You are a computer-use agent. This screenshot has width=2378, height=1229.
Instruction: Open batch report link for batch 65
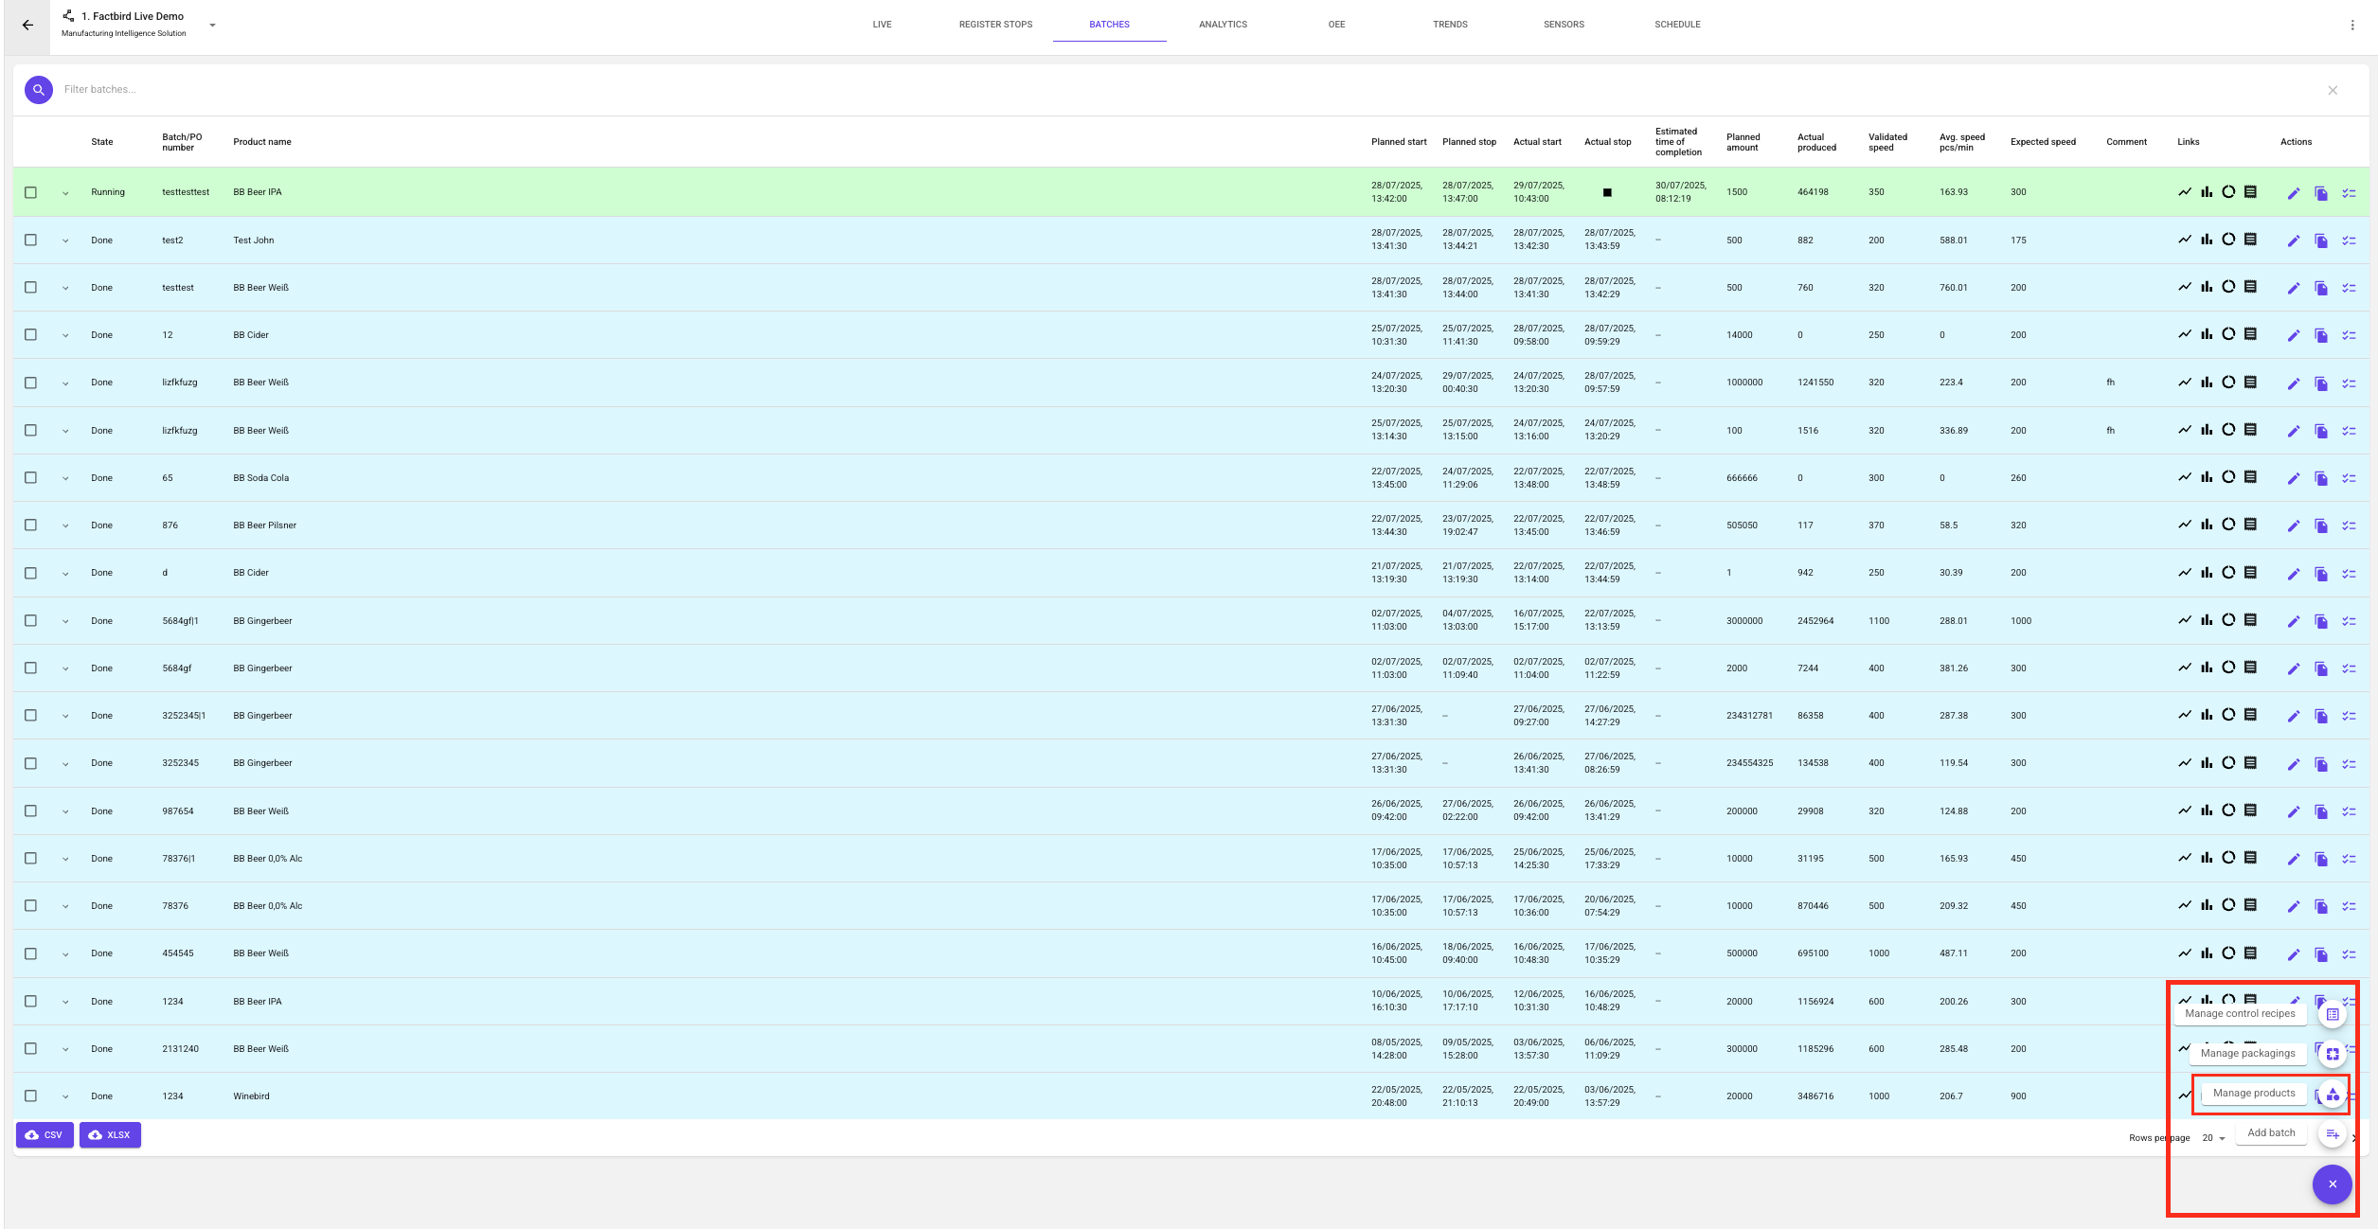click(x=2251, y=477)
